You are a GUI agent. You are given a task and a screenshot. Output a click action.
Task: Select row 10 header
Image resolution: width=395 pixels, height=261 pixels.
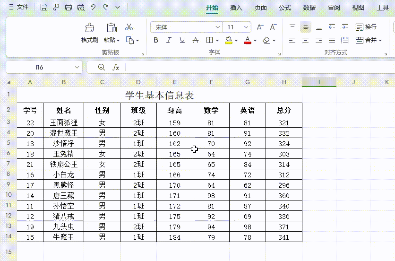tap(9, 195)
